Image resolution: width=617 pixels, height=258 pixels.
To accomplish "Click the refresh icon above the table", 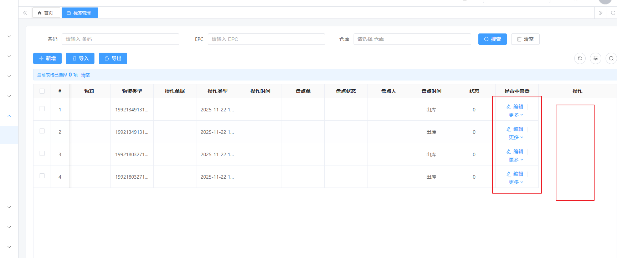I will [x=580, y=58].
